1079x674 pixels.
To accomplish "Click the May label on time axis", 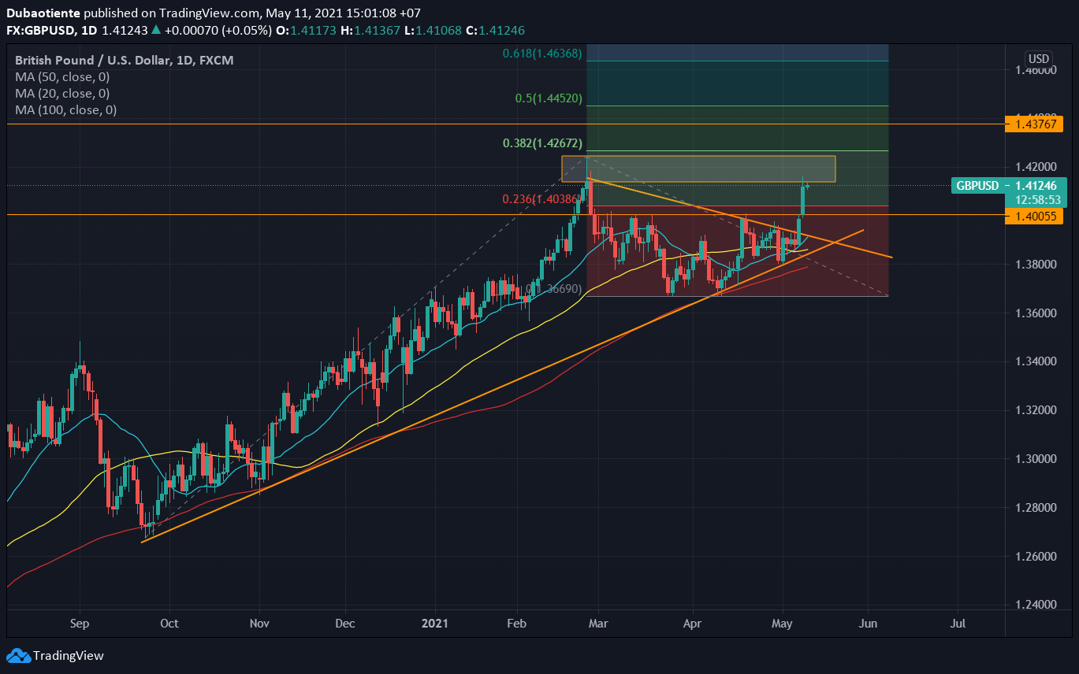I will coord(782,624).
